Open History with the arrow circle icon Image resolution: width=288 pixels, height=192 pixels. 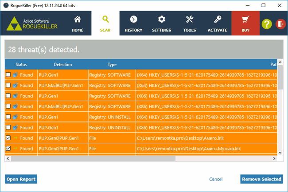[133, 20]
